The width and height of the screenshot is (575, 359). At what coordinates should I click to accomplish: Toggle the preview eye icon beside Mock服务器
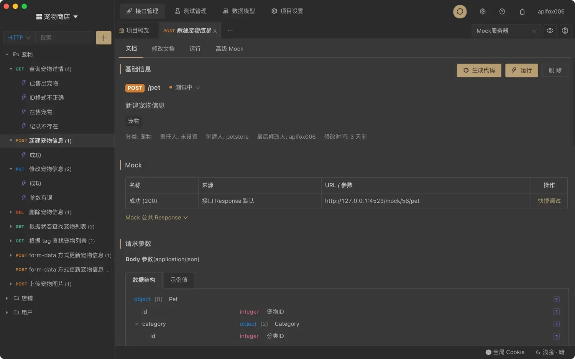pyautogui.click(x=550, y=30)
